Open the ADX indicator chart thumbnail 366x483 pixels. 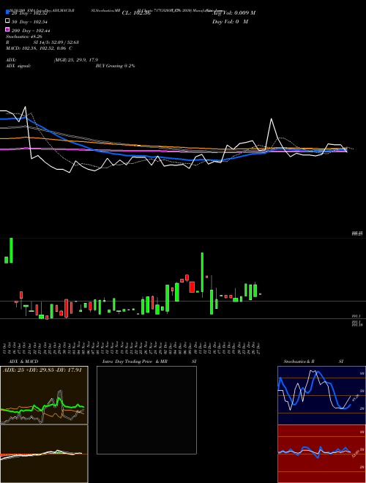coord(44,395)
